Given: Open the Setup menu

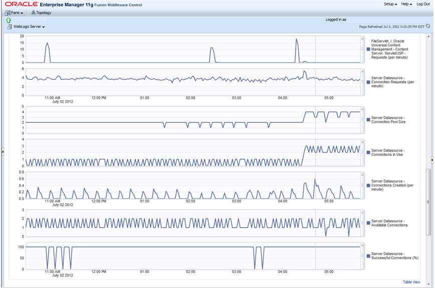Looking at the screenshot, I should [x=390, y=4].
